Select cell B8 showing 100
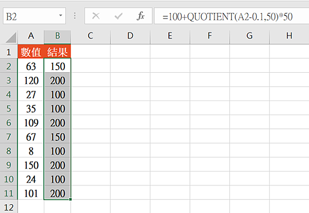Viewport: 309px width, 213px height. (x=57, y=151)
